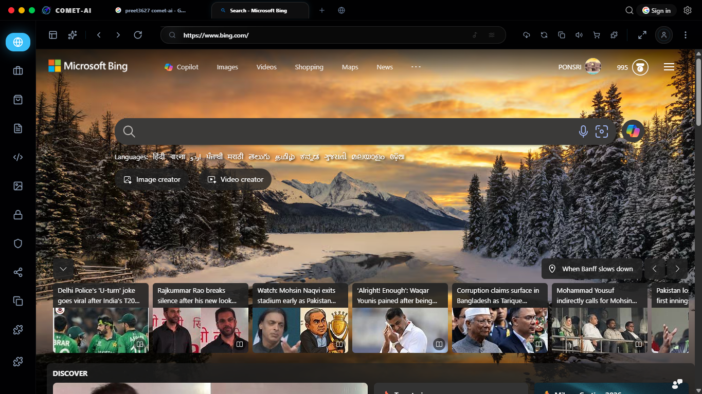This screenshot has height=394, width=702.
Task: Open the When Banff slows down info
Action: coord(592,269)
